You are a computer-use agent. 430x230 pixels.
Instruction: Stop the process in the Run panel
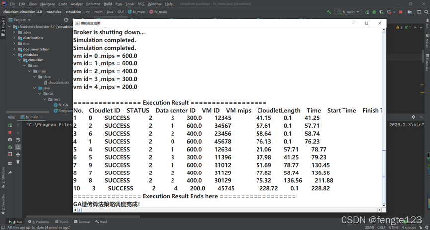10,132
